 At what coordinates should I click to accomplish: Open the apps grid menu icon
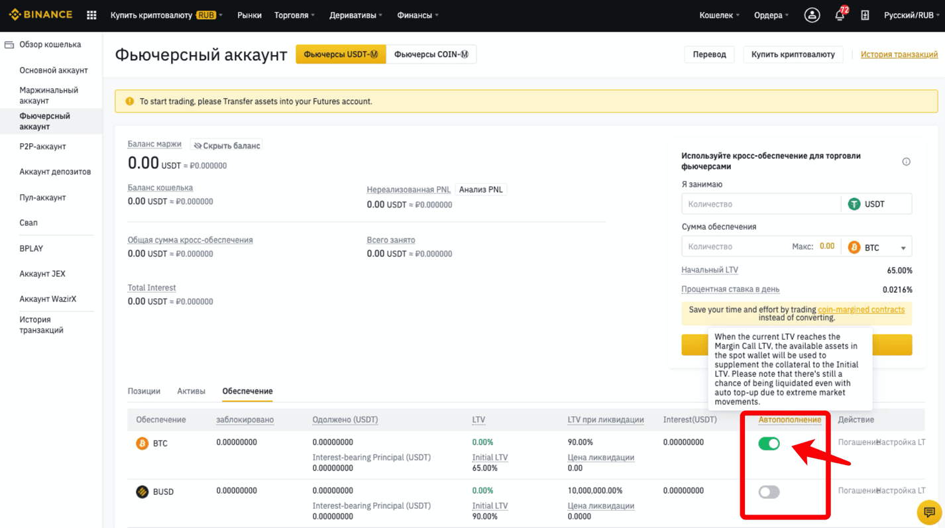click(91, 15)
